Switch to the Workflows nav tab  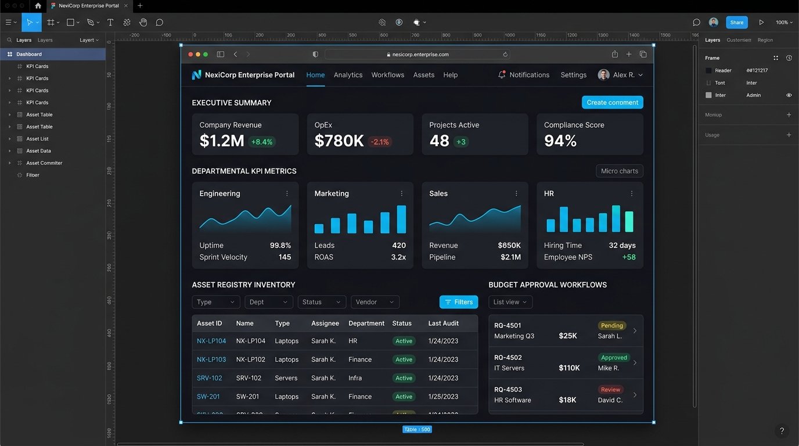pyautogui.click(x=387, y=75)
